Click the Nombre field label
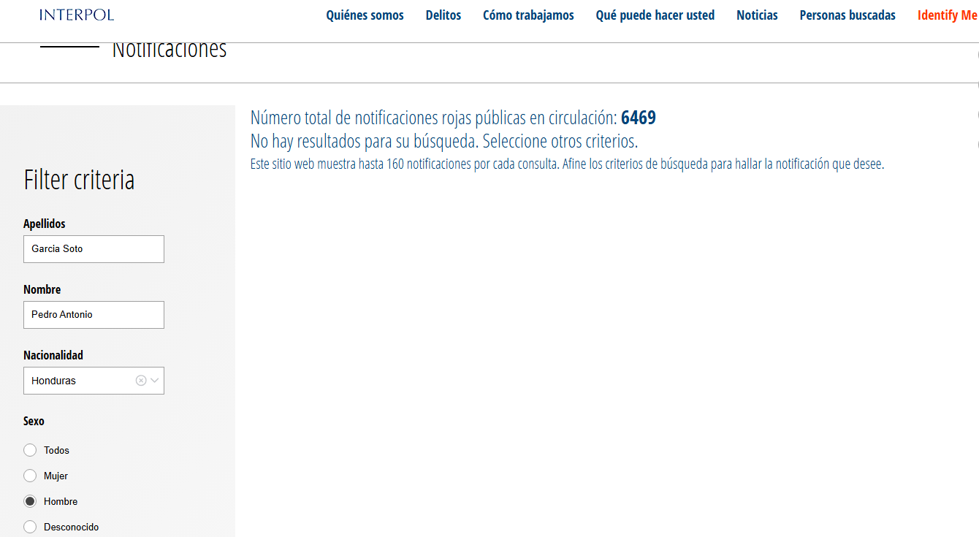The width and height of the screenshot is (979, 537). [42, 289]
